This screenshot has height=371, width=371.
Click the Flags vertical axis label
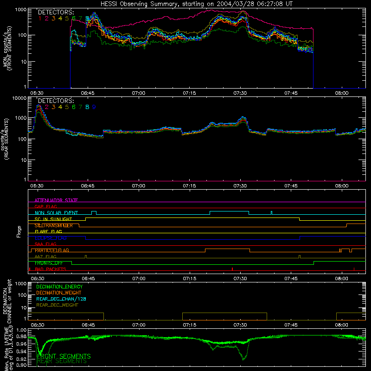coord(19,231)
